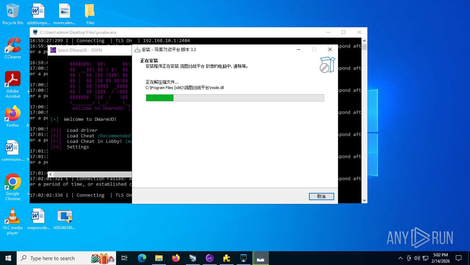Close the prueba.exe console window
470x265 pixels.
pos(359,32)
